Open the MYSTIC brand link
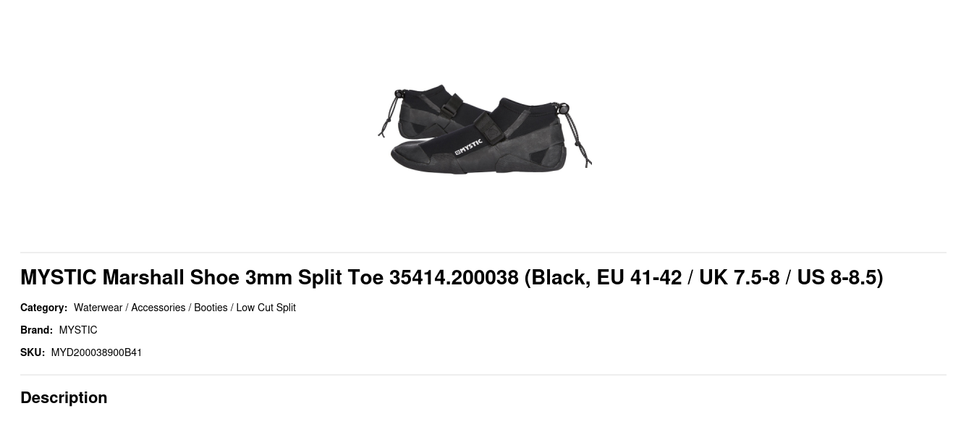Screen dimensions: 961x440 point(78,330)
